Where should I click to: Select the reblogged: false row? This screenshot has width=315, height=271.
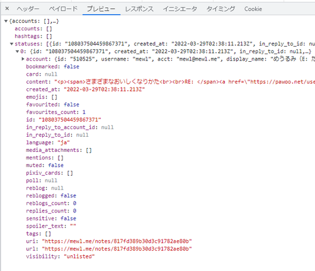pyautogui.click(x=51, y=195)
